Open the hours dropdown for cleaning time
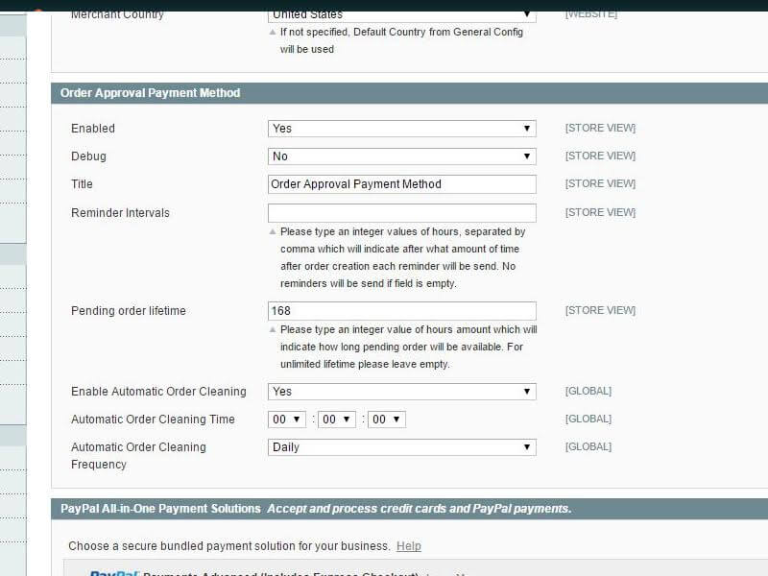The height and width of the screenshot is (576, 768). click(x=286, y=420)
